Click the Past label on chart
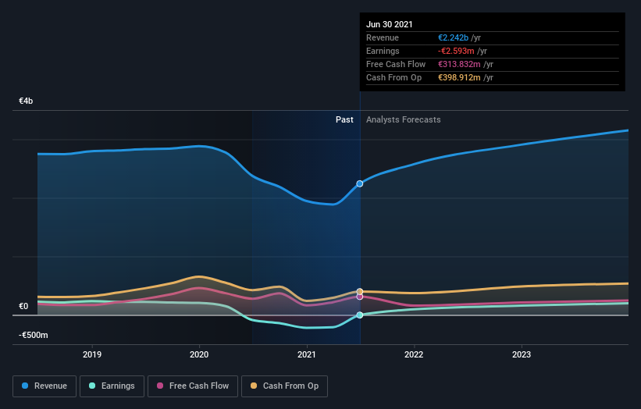This screenshot has height=409, width=641. coord(344,119)
